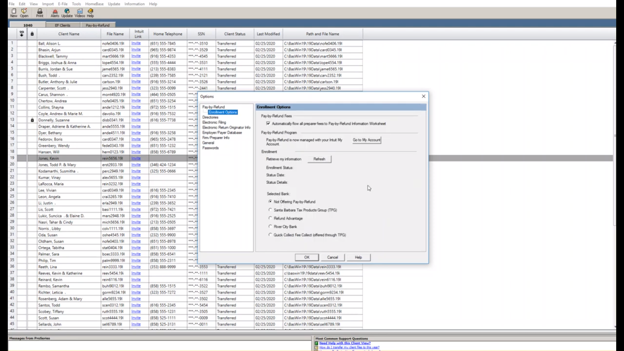Open the Edit menu
The width and height of the screenshot is (624, 351).
22,4
